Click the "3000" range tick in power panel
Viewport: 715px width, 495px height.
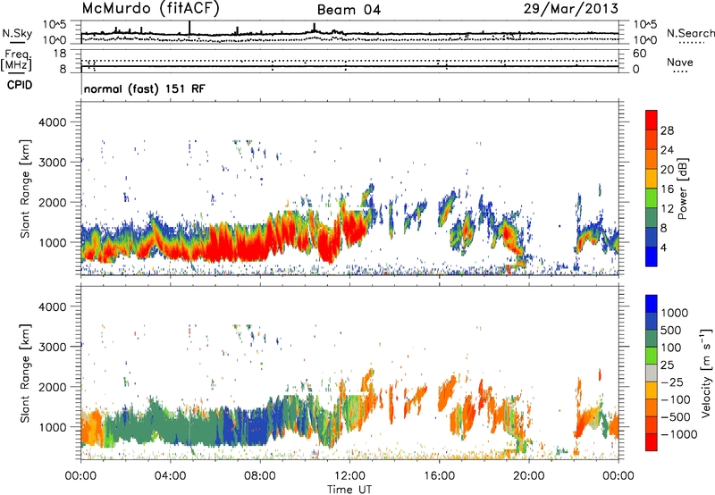click(x=52, y=163)
